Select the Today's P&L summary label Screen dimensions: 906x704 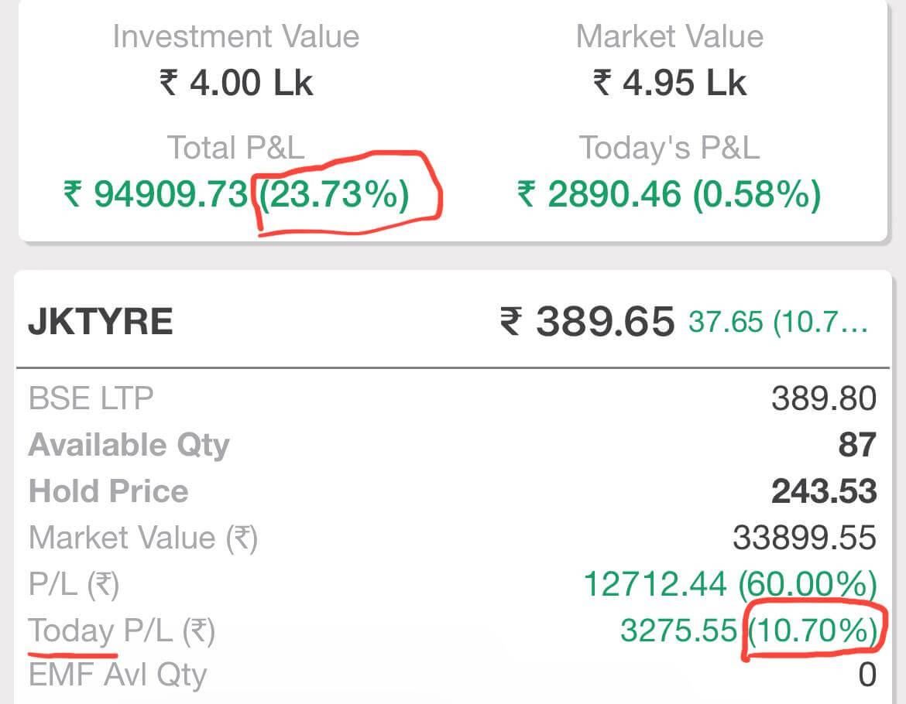click(x=669, y=147)
